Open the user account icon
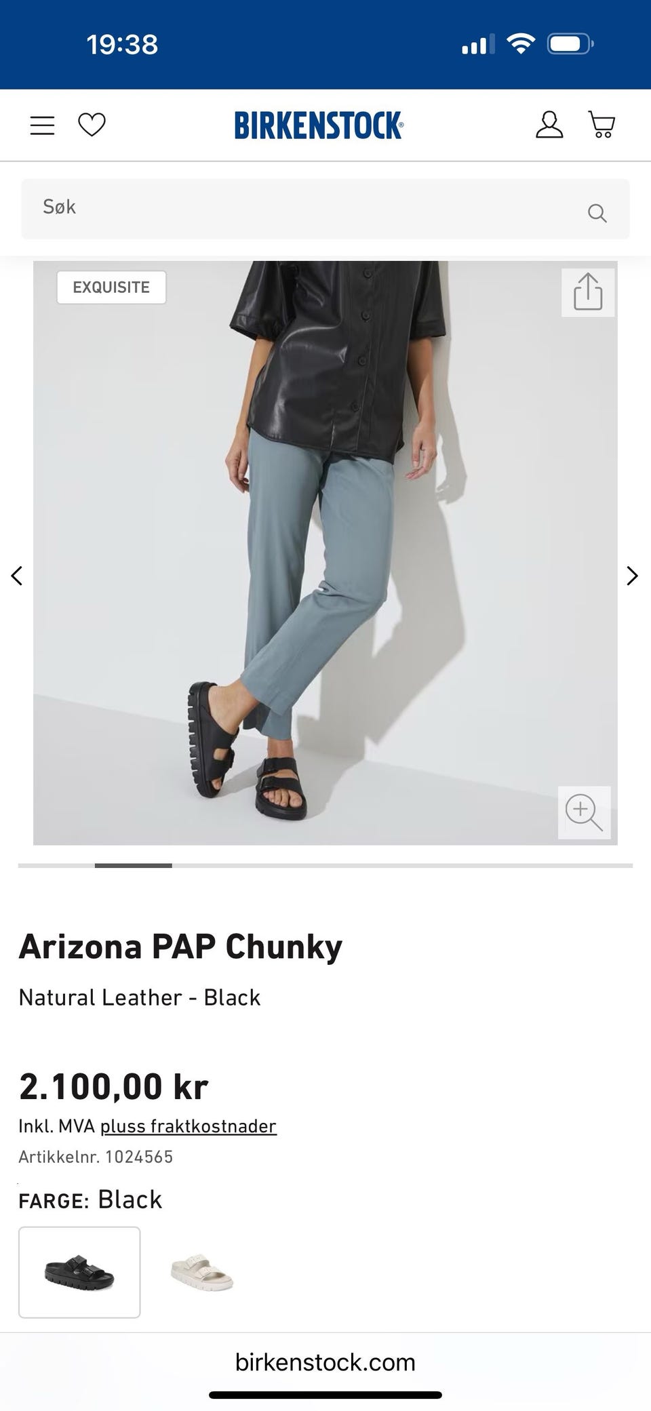The width and height of the screenshot is (651, 1411). click(x=549, y=125)
